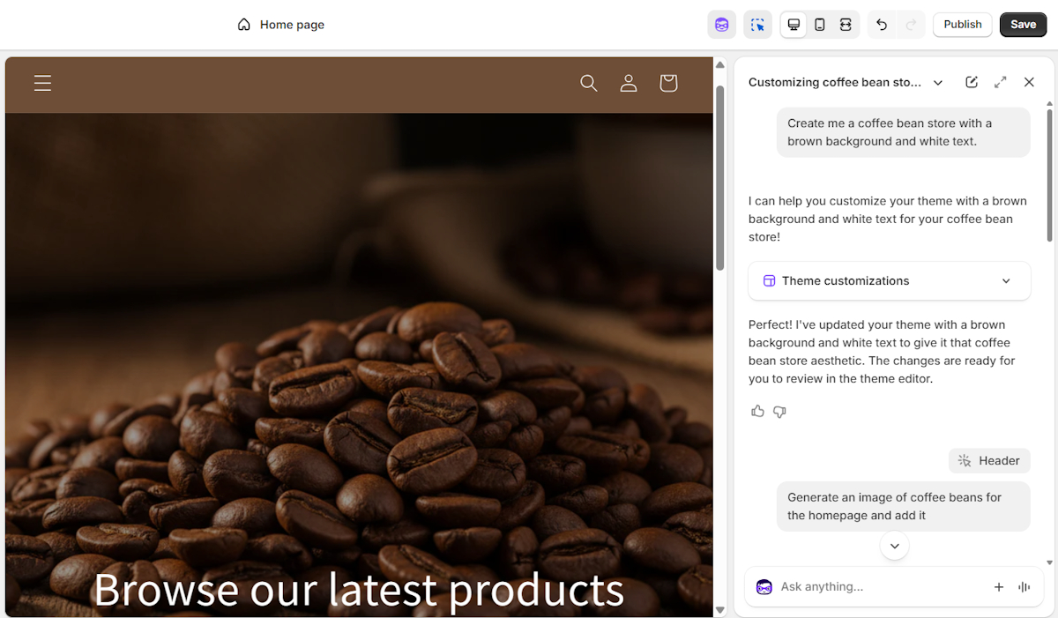Click the voice input icon in the chat bar
Screen dimensions: 1058x618
(1024, 586)
